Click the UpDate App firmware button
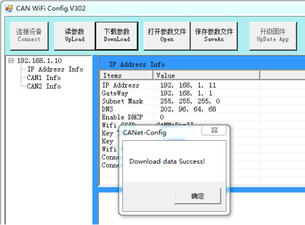The height and width of the screenshot is (225, 305). (x=273, y=36)
